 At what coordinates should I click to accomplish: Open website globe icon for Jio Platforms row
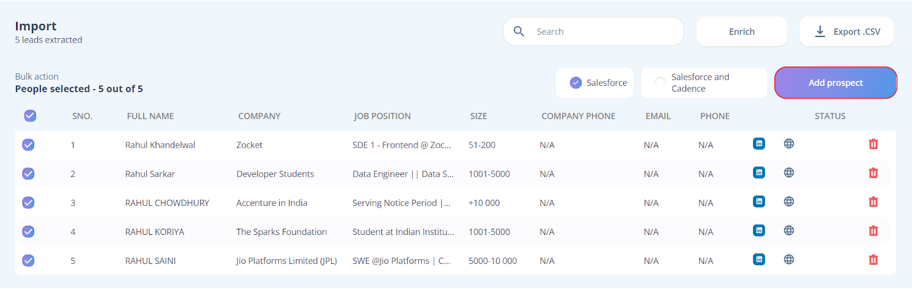789,259
